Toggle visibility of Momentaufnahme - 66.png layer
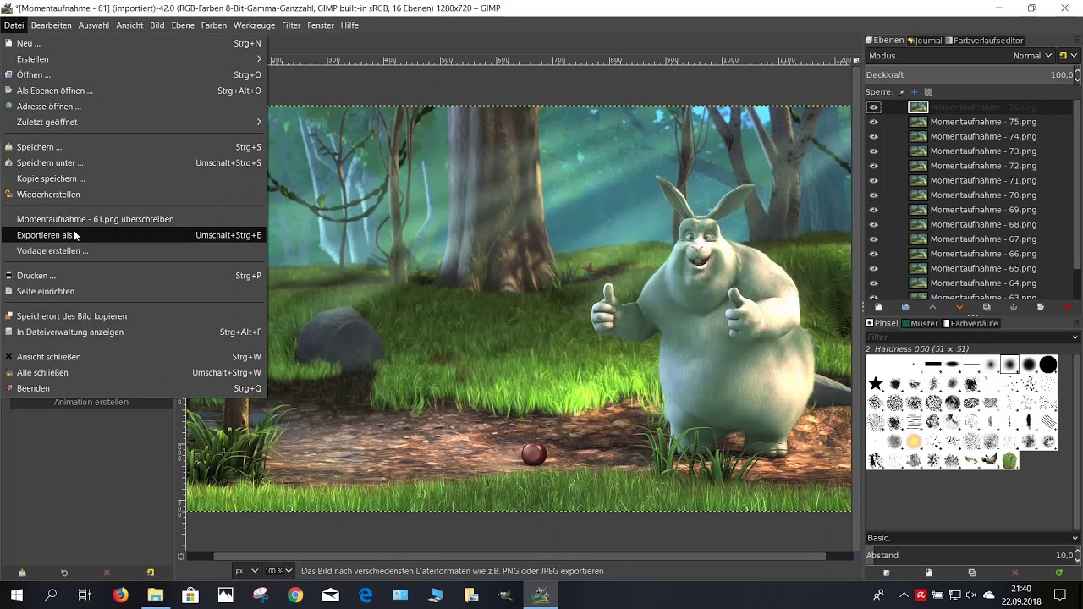 coord(874,254)
